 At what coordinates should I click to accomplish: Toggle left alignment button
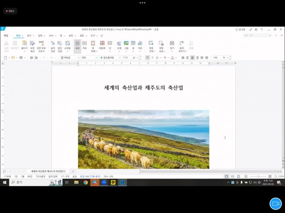[188, 58]
